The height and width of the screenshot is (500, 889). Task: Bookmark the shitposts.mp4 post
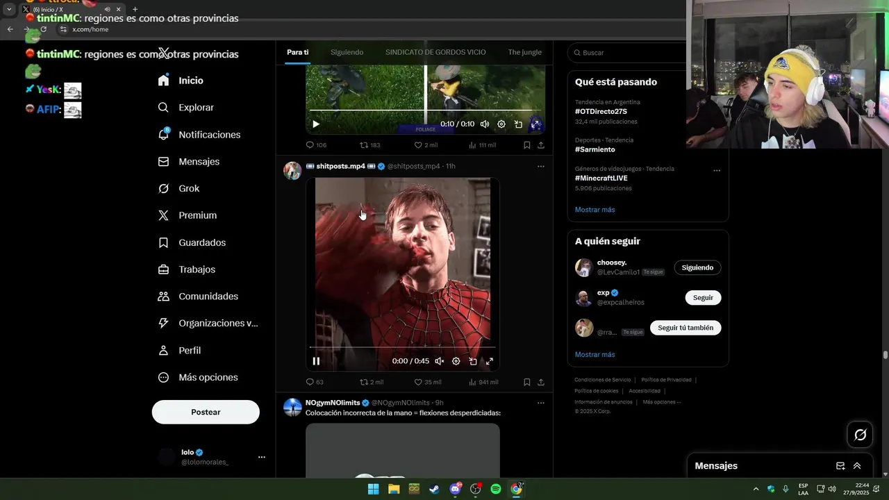coord(527,382)
